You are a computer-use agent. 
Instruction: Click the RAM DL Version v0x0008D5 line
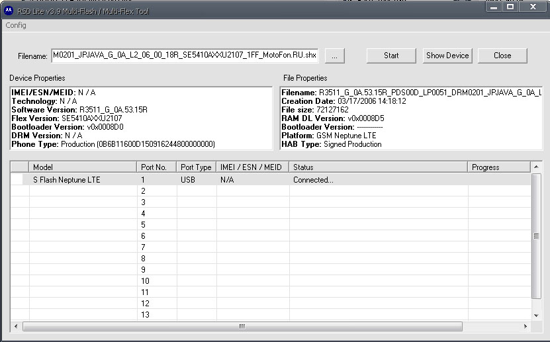pyautogui.click(x=332, y=118)
